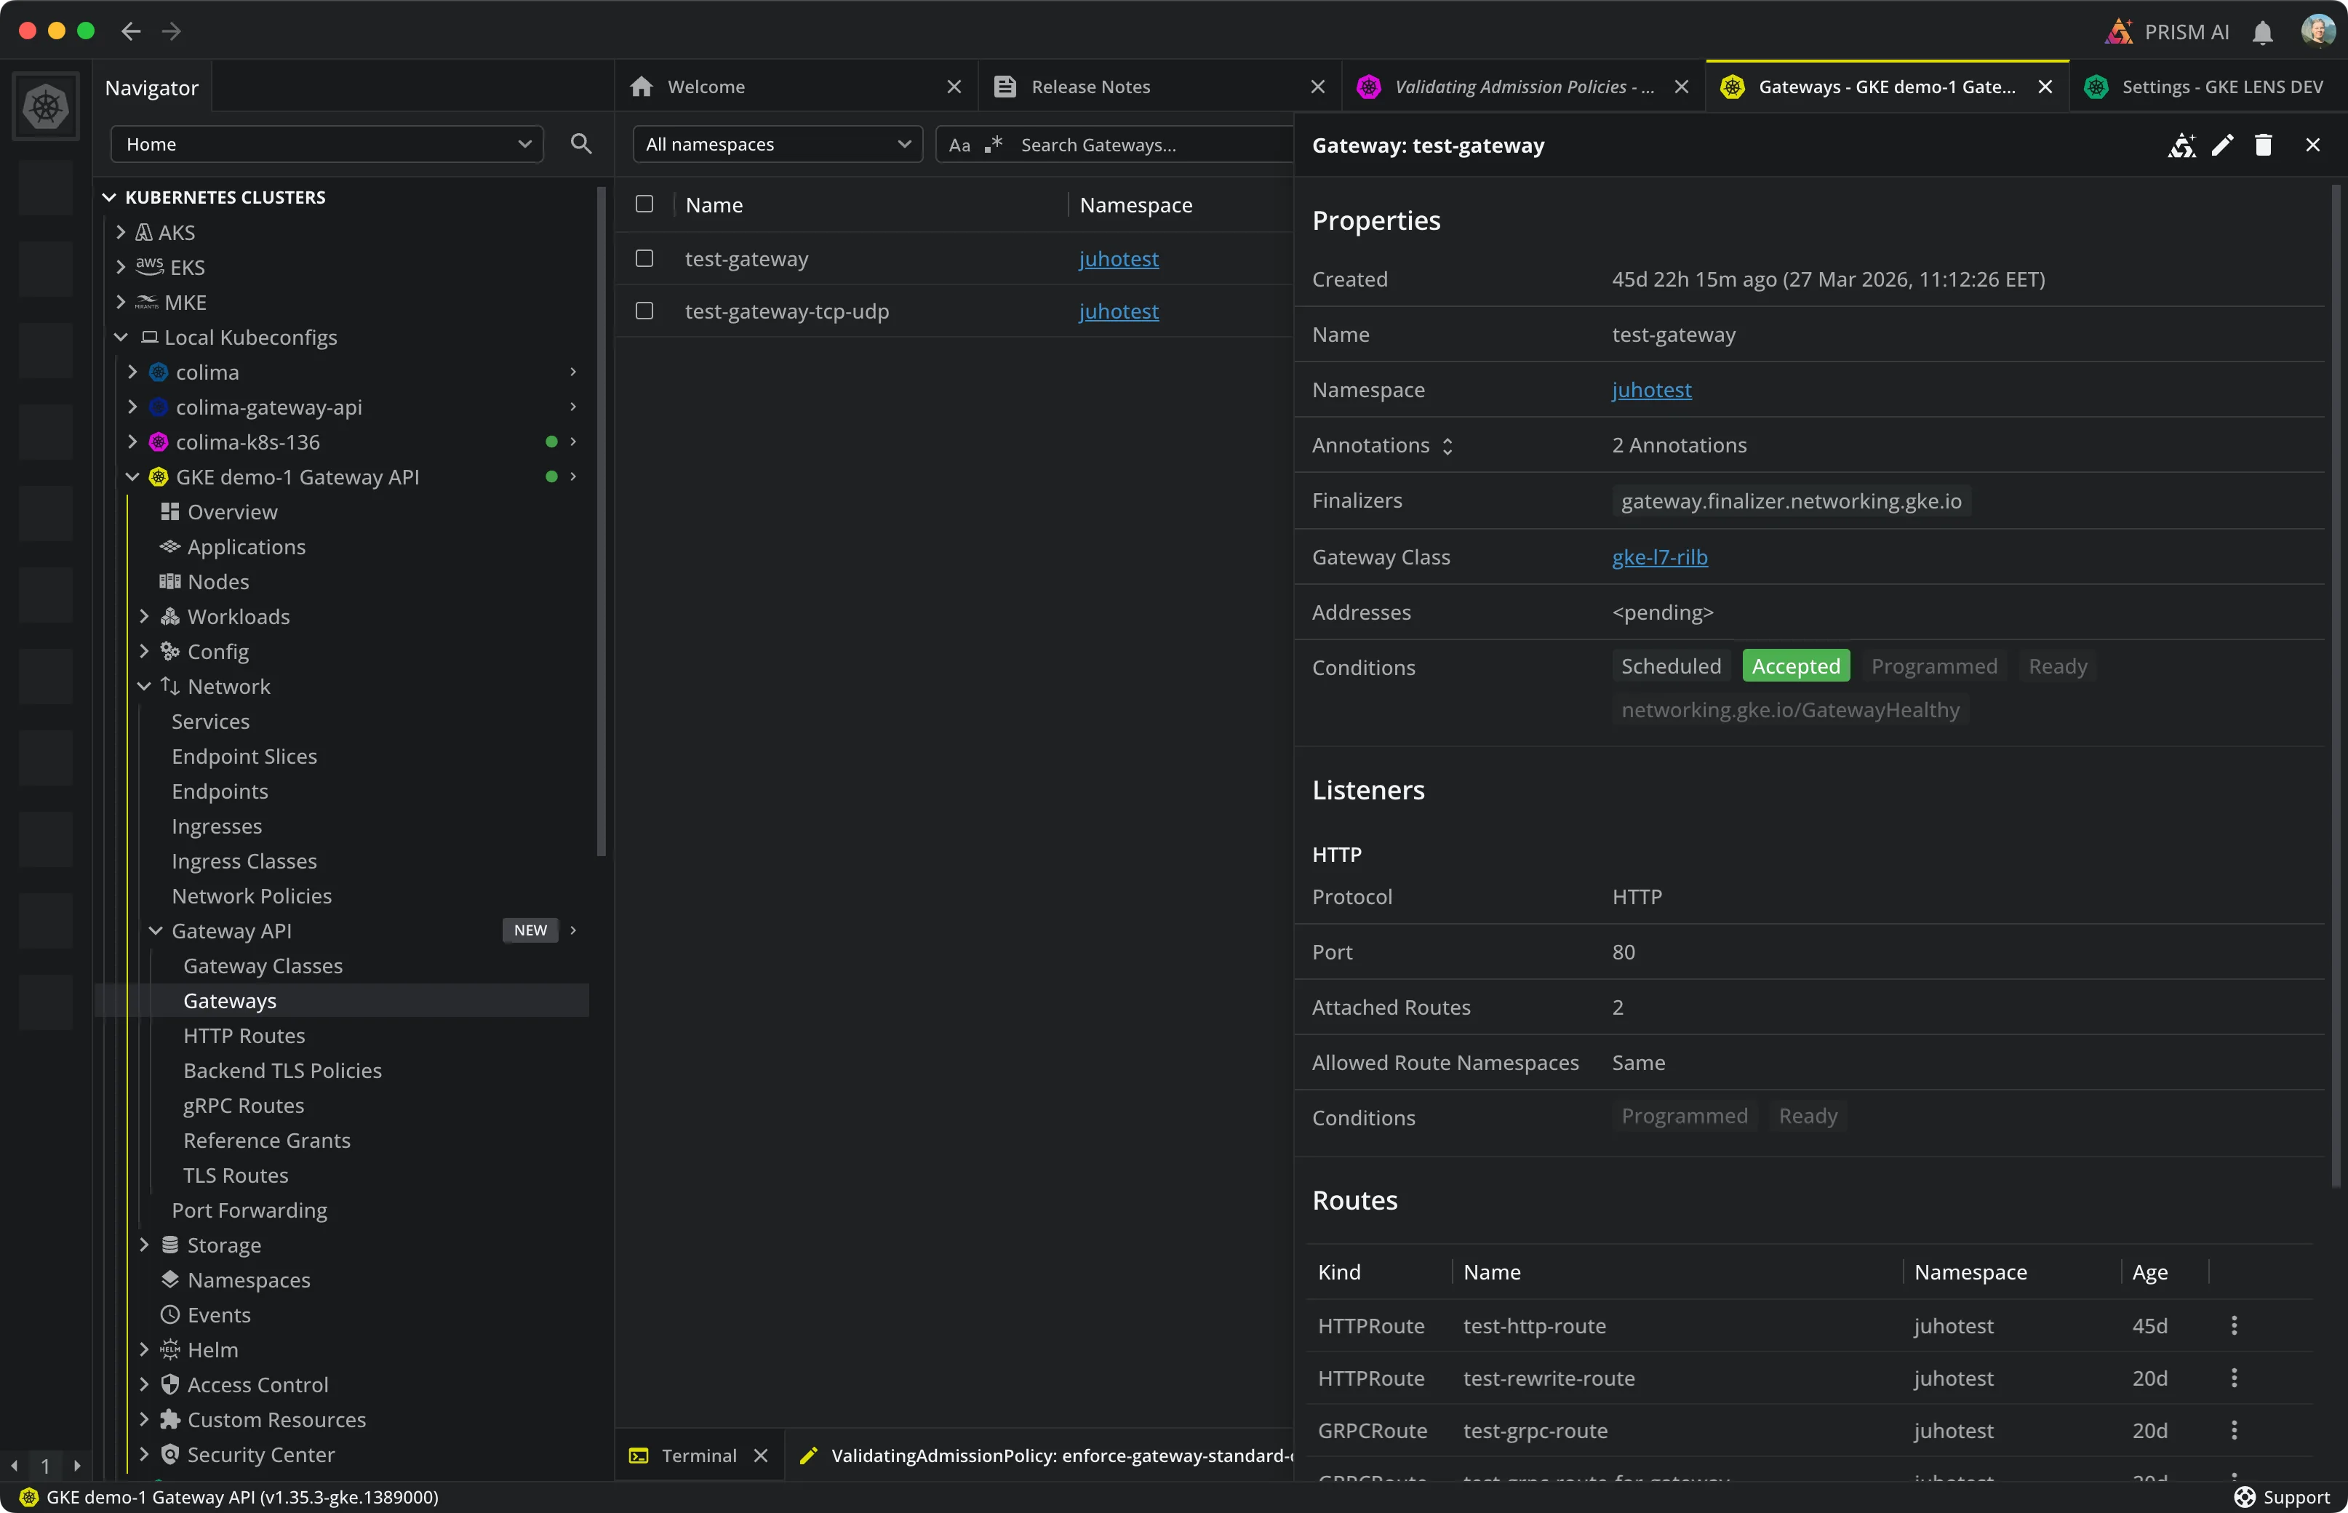Open juhotest link in test-gateway-tcp-udp row
The width and height of the screenshot is (2348, 1513).
click(1118, 311)
